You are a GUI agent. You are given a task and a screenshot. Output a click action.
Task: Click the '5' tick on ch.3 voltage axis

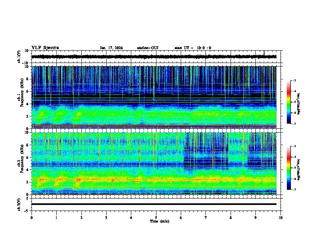click(28, 199)
